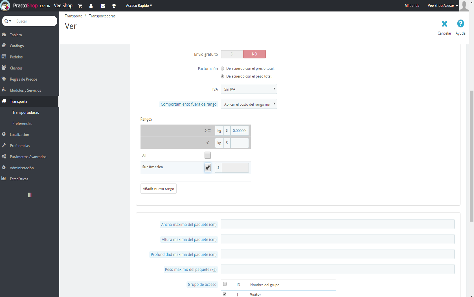This screenshot has height=297, width=474.
Task: Open the Vee Shop Asesor account dropdown
Action: point(443,6)
